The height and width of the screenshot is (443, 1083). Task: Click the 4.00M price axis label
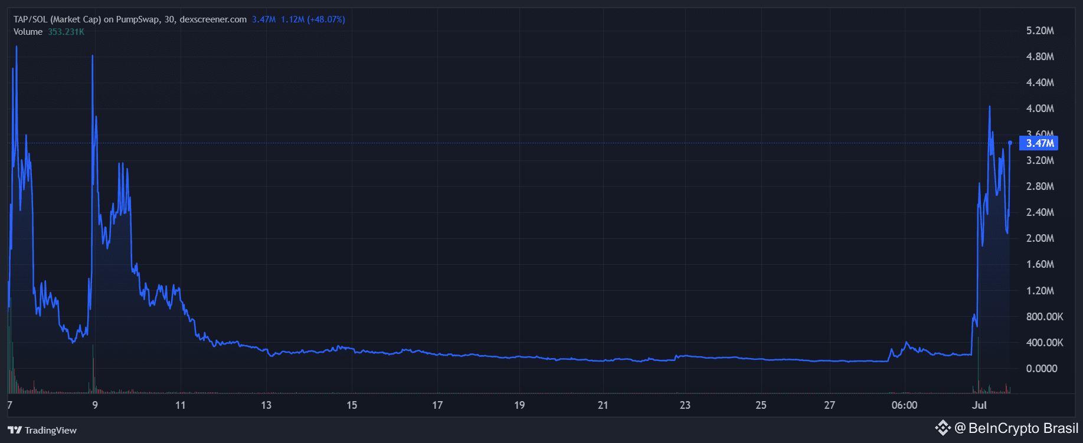(x=1040, y=109)
